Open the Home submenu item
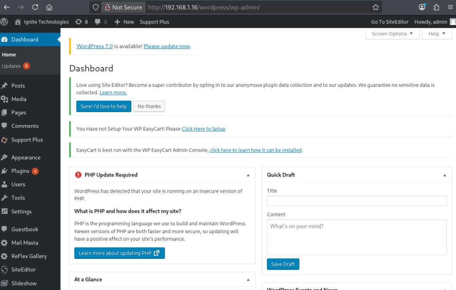Image resolution: width=456 pixels, height=290 pixels. [x=9, y=54]
